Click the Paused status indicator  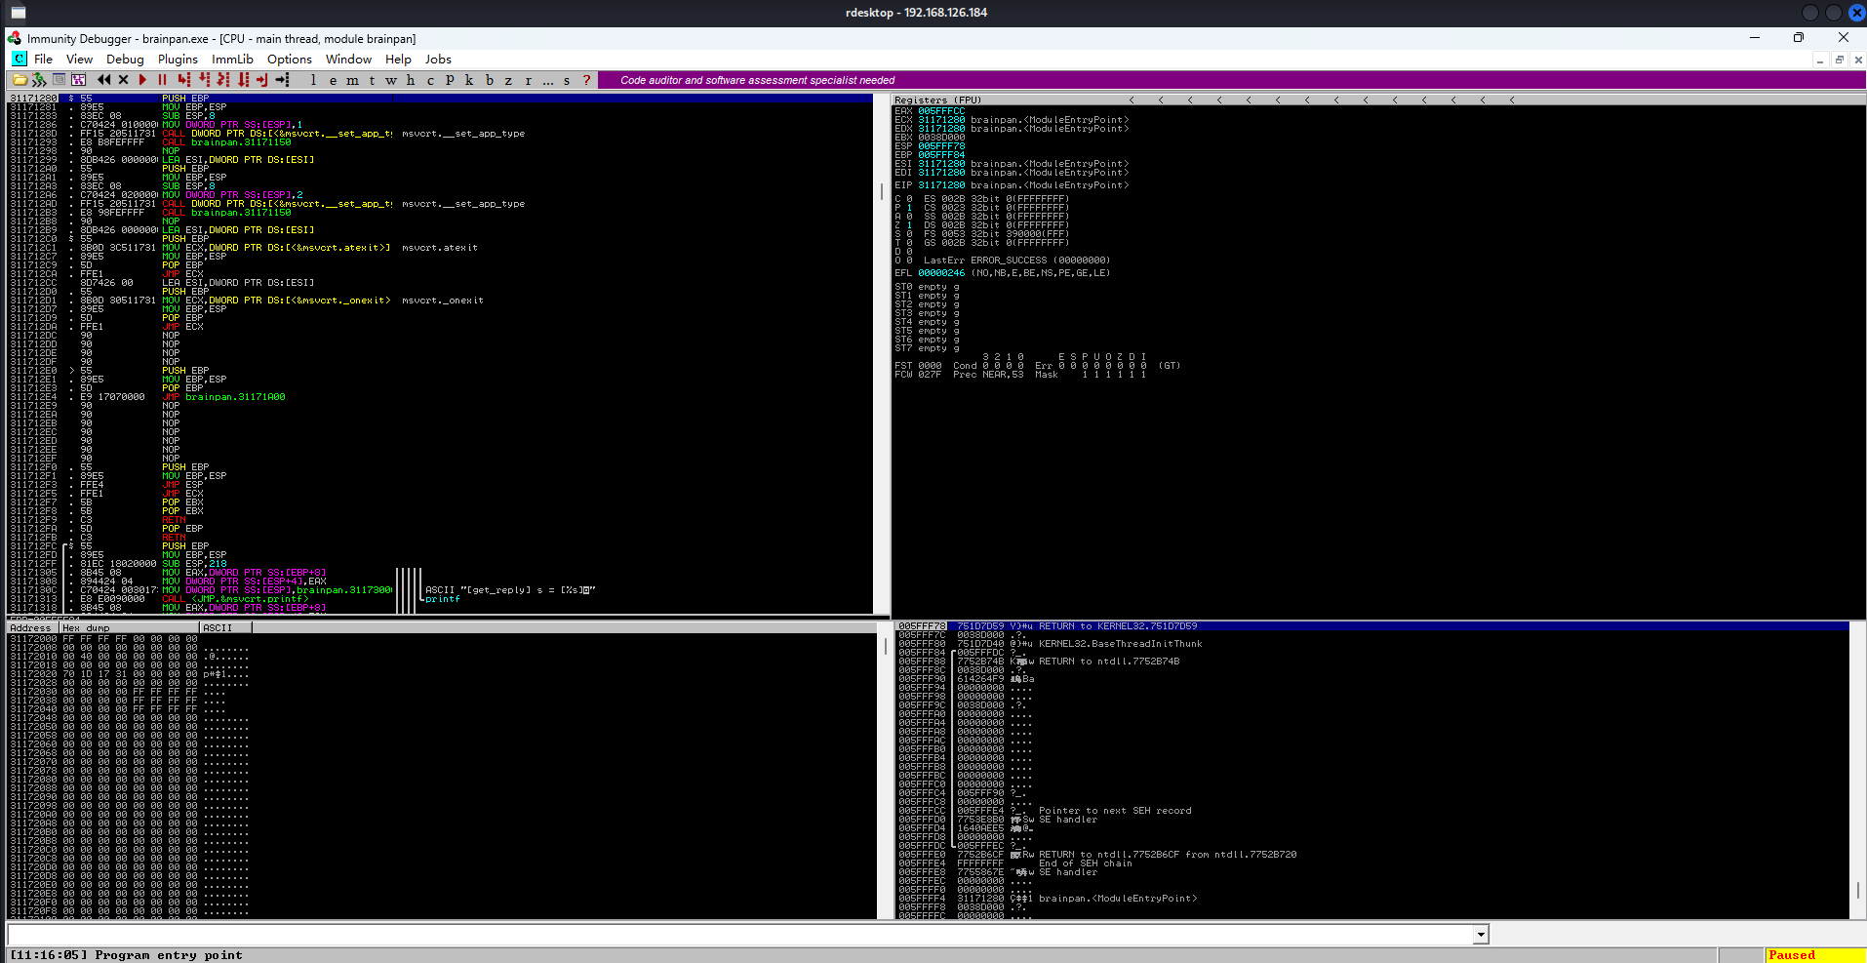pos(1814,955)
